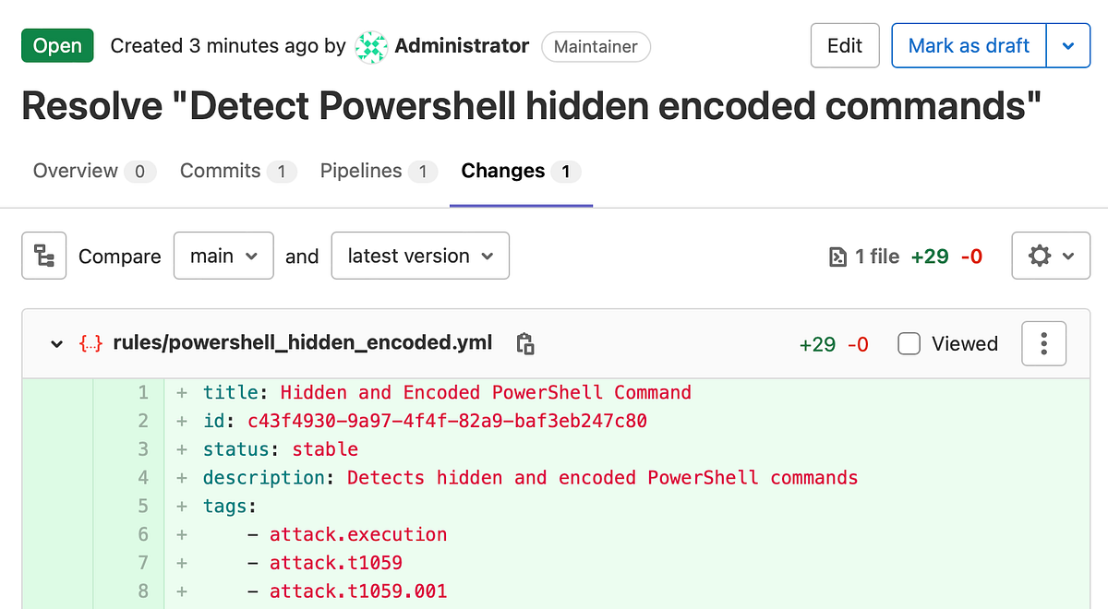Open the main branch dropdown
1108x609 pixels.
pos(223,256)
